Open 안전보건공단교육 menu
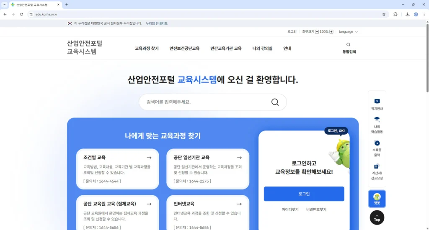This screenshot has height=230, width=429. tap(184, 49)
